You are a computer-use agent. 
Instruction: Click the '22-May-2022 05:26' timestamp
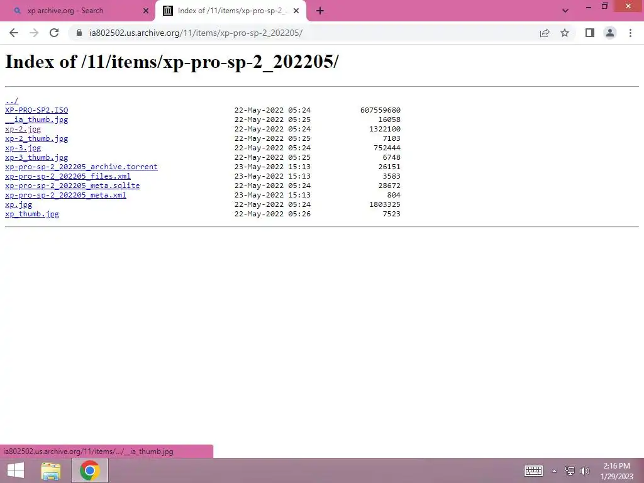click(272, 214)
